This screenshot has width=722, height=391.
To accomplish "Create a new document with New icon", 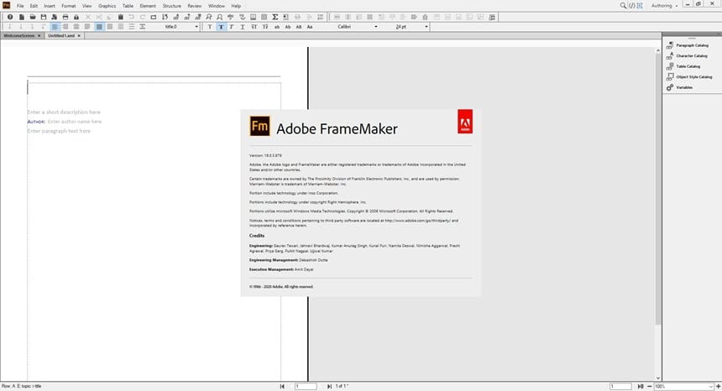I will (x=21, y=17).
